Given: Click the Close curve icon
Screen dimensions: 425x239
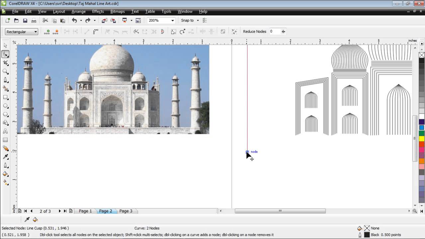Looking at the screenshot, I should [x=163, y=32].
